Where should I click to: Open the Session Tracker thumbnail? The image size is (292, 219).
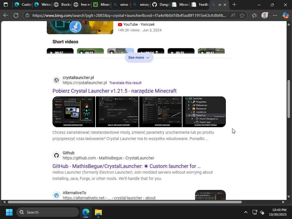pos(161,112)
